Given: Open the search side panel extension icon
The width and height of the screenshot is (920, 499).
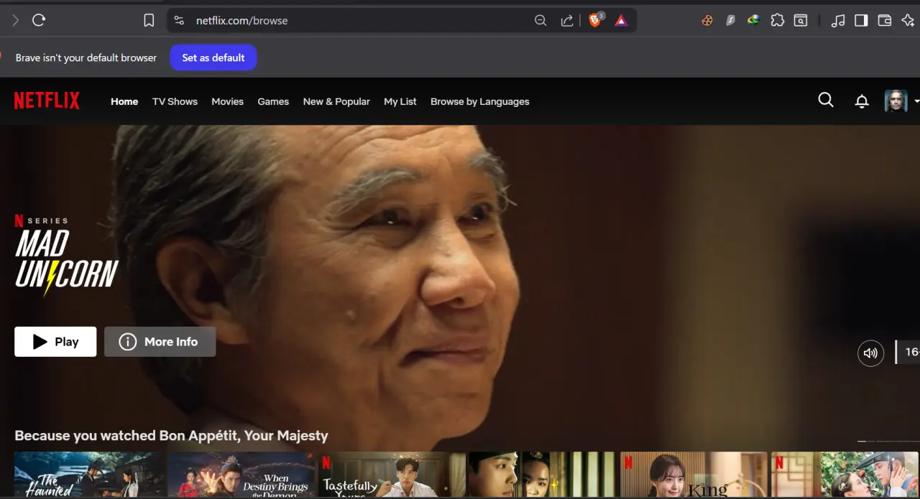Looking at the screenshot, I should 801,20.
